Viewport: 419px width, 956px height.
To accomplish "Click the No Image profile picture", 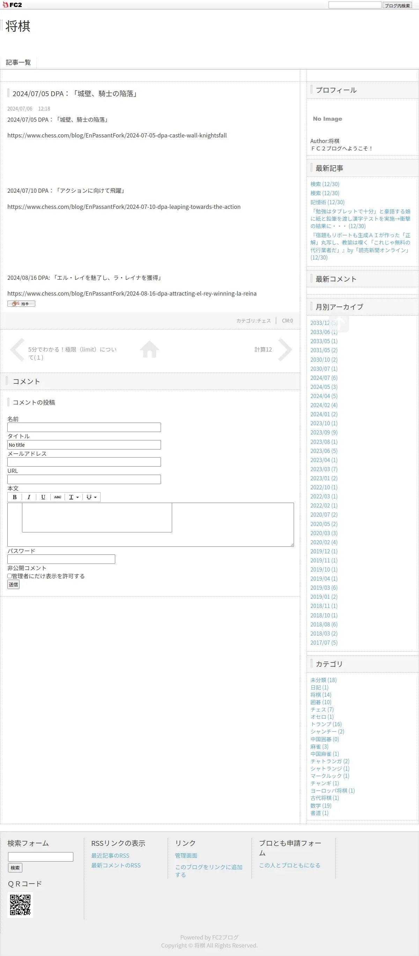I will tap(328, 119).
